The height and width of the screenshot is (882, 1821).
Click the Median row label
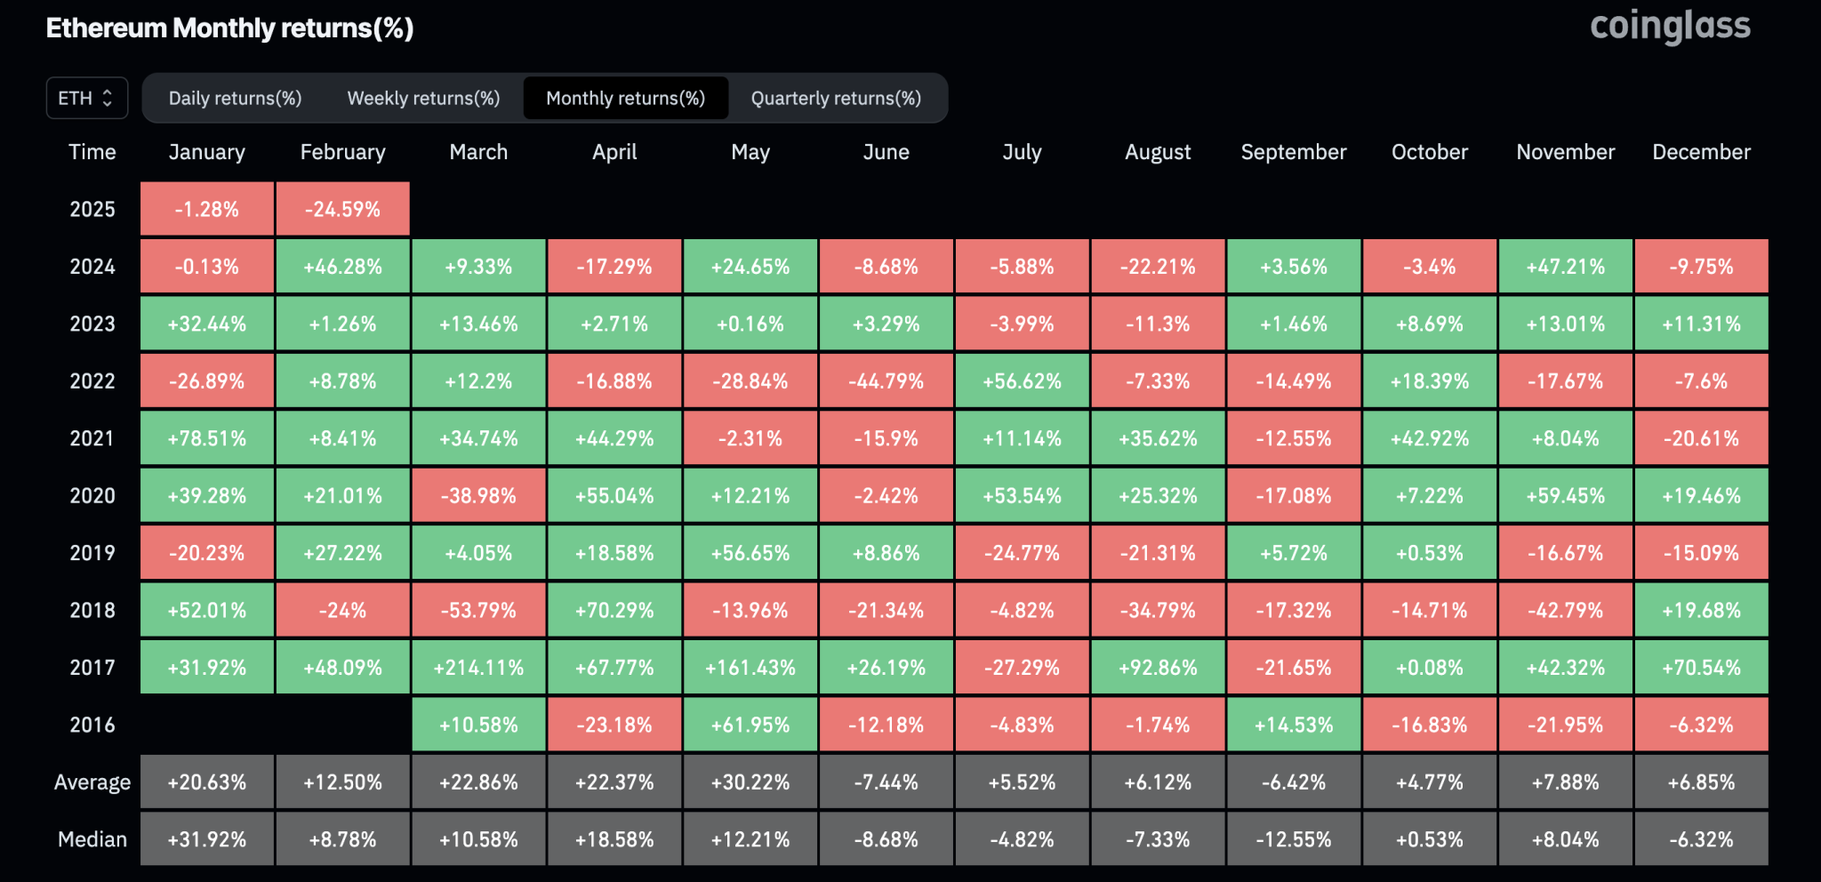click(92, 839)
